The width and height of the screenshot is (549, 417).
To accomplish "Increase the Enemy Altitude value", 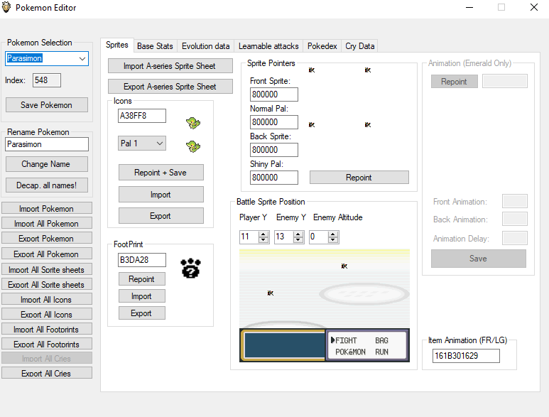I will [332, 234].
